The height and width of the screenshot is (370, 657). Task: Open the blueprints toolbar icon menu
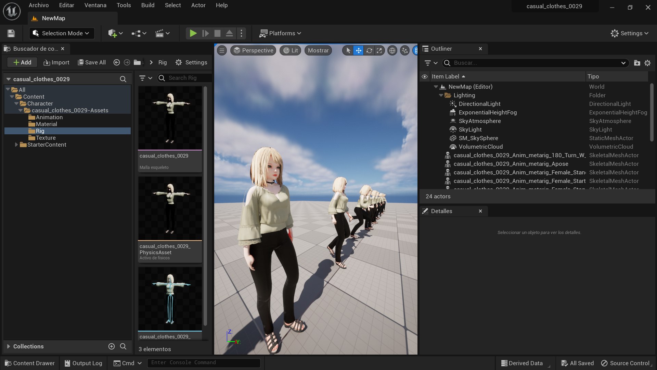tap(139, 33)
